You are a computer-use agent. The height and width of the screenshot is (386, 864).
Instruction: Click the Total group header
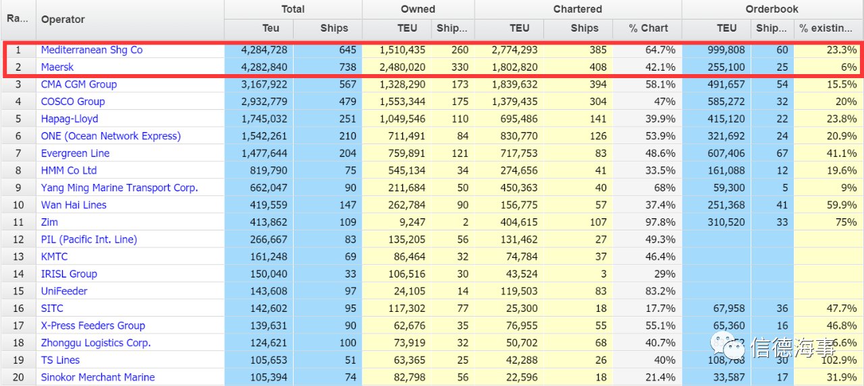point(293,9)
